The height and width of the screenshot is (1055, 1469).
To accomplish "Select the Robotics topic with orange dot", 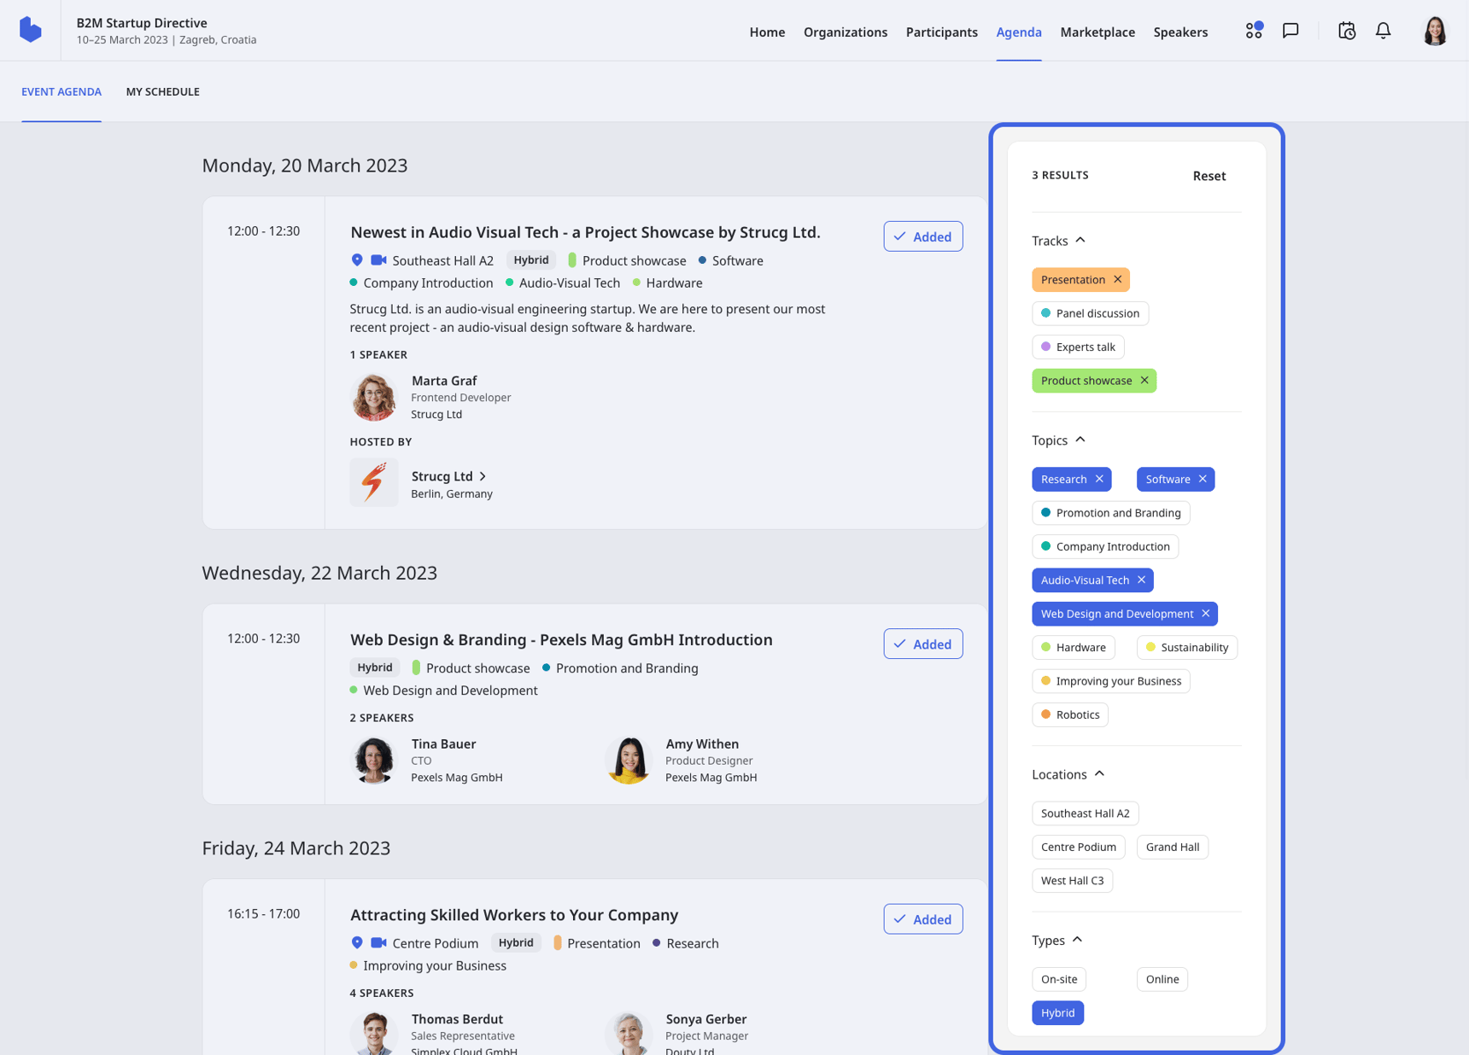I will (x=1069, y=715).
